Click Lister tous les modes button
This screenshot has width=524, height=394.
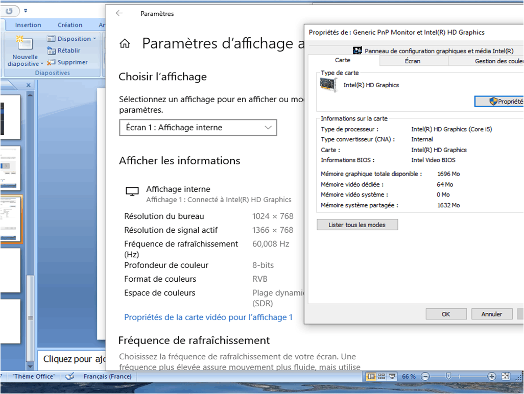(x=357, y=225)
